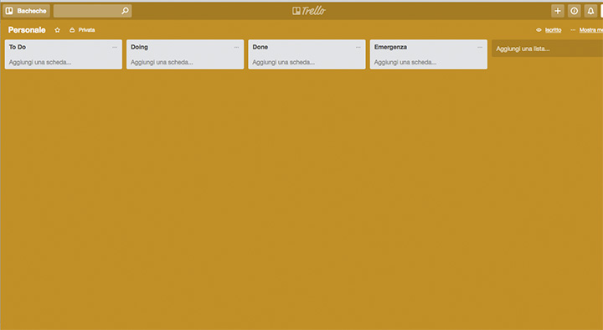The height and width of the screenshot is (330, 603).
Task: Click the Emergenza list title
Action: [x=391, y=47]
